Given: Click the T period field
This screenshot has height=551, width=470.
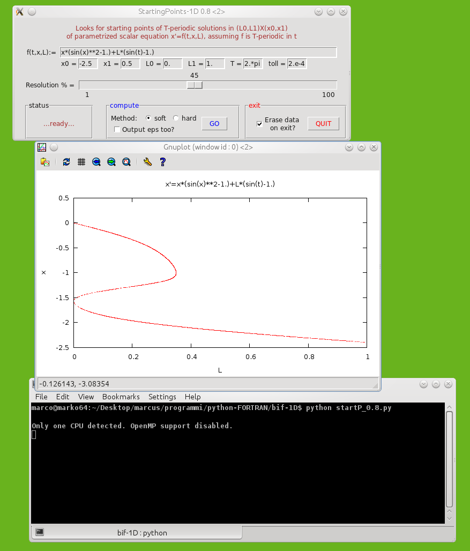Looking at the screenshot, I should click(x=253, y=64).
